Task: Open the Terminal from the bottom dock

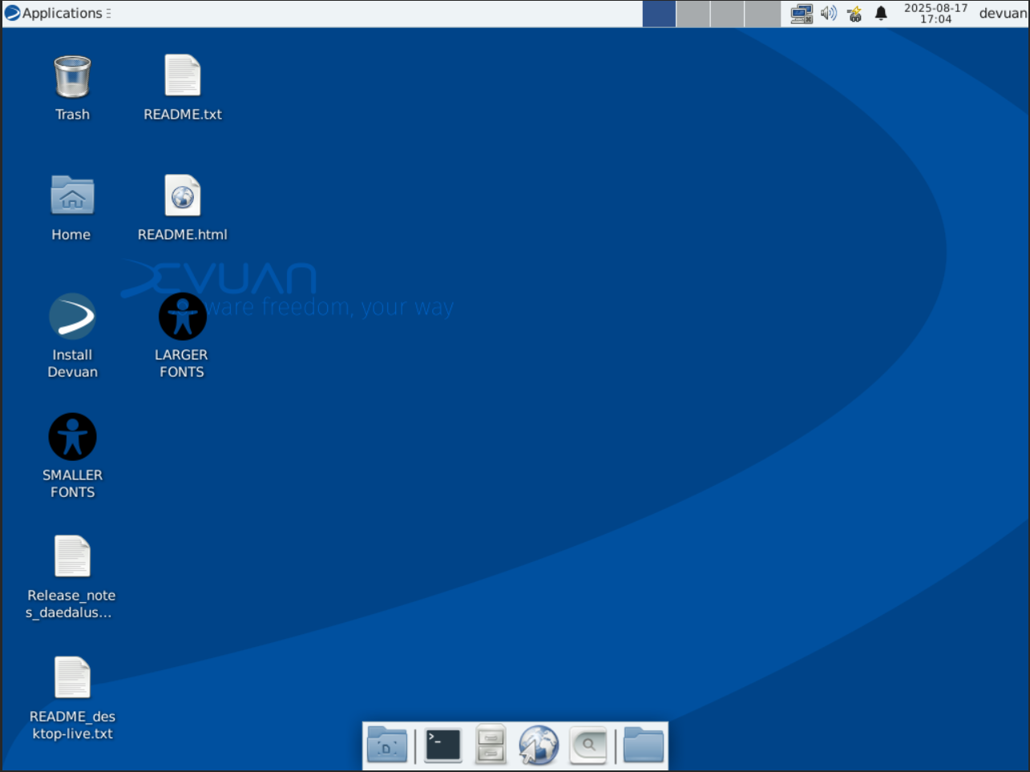Action: (x=443, y=746)
